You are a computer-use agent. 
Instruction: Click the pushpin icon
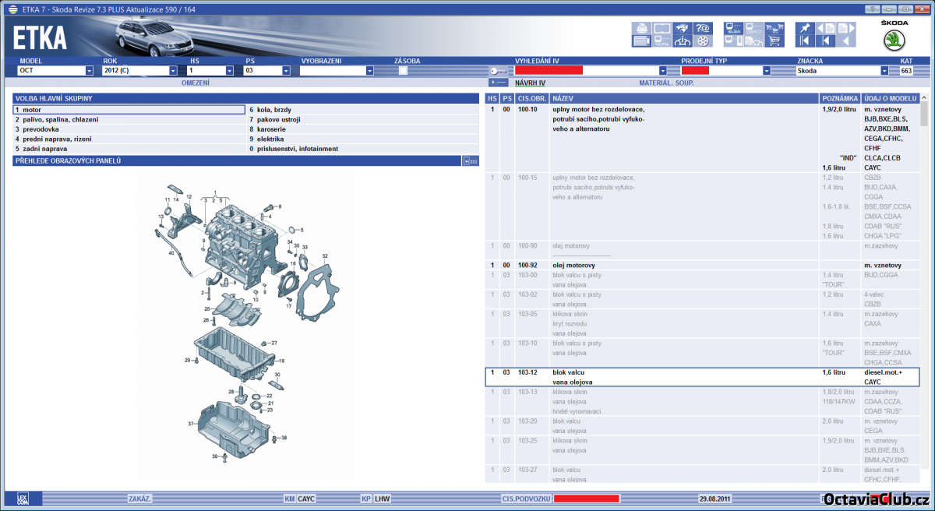[x=805, y=28]
